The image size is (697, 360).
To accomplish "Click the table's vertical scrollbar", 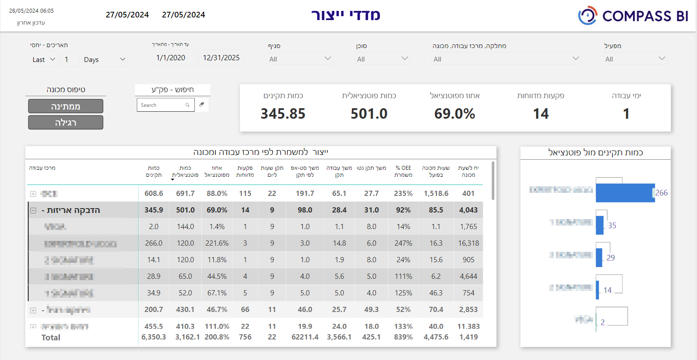I will [493, 181].
